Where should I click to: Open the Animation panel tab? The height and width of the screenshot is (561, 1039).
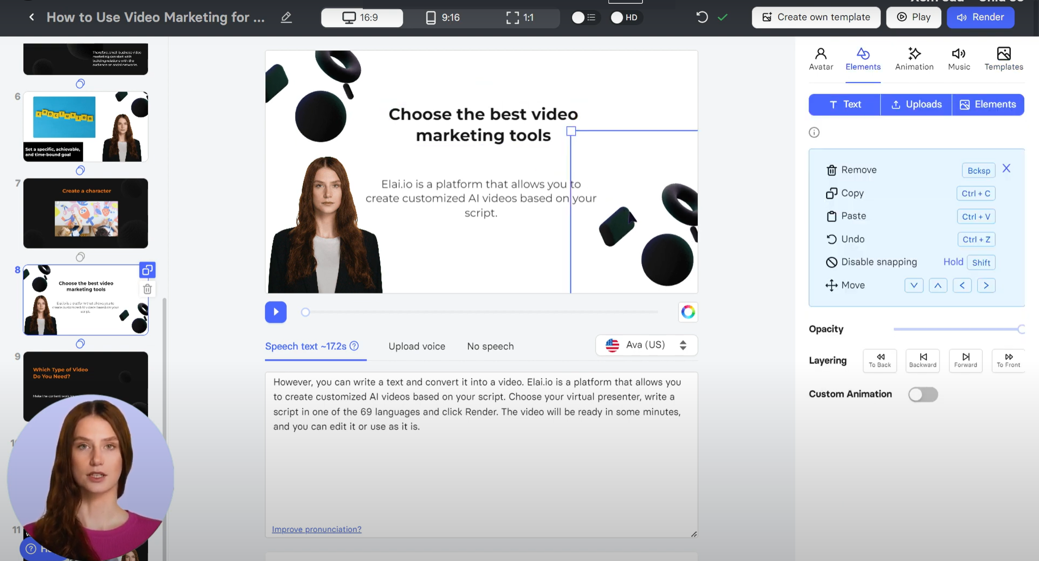click(x=914, y=59)
